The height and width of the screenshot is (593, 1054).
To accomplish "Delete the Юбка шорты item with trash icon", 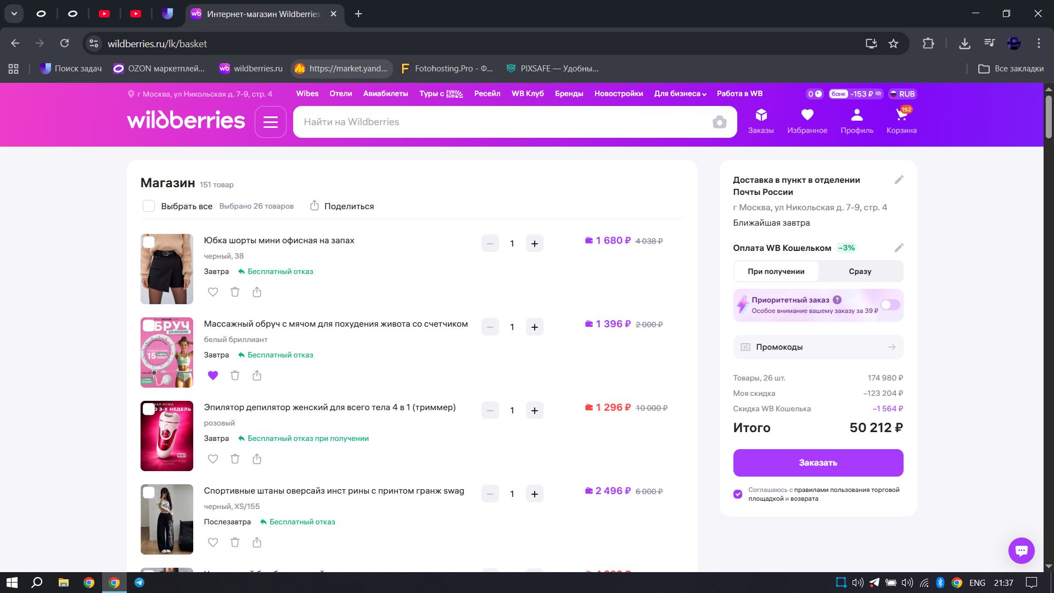I will tap(235, 292).
